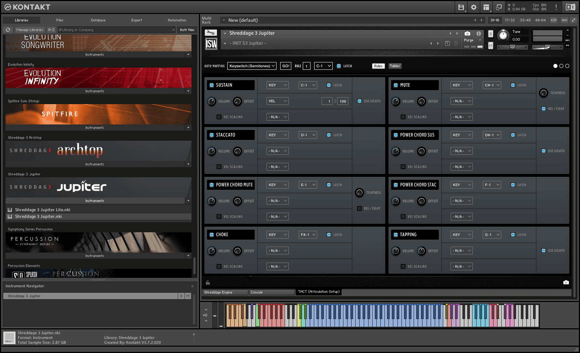Save snapshot floppy icon
The image size is (580, 353).
(x=447, y=43)
